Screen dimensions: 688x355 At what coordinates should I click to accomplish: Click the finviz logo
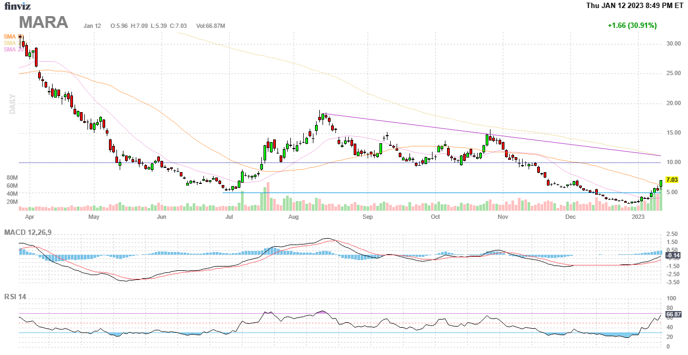17,6
